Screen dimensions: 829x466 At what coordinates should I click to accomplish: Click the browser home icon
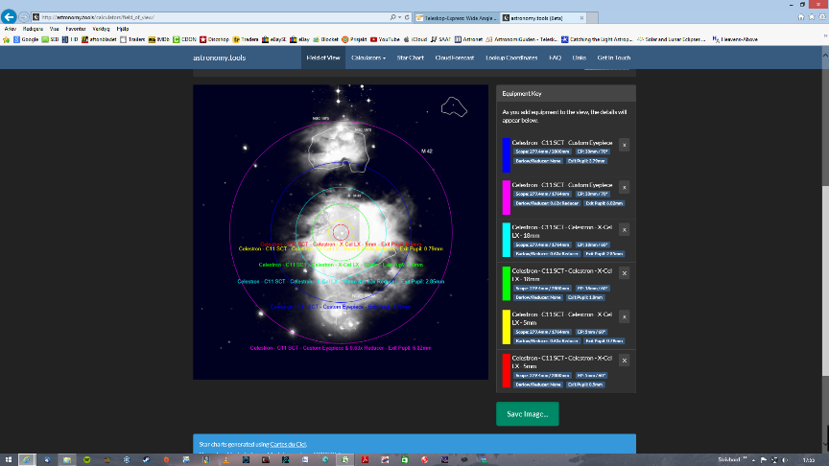(x=801, y=17)
